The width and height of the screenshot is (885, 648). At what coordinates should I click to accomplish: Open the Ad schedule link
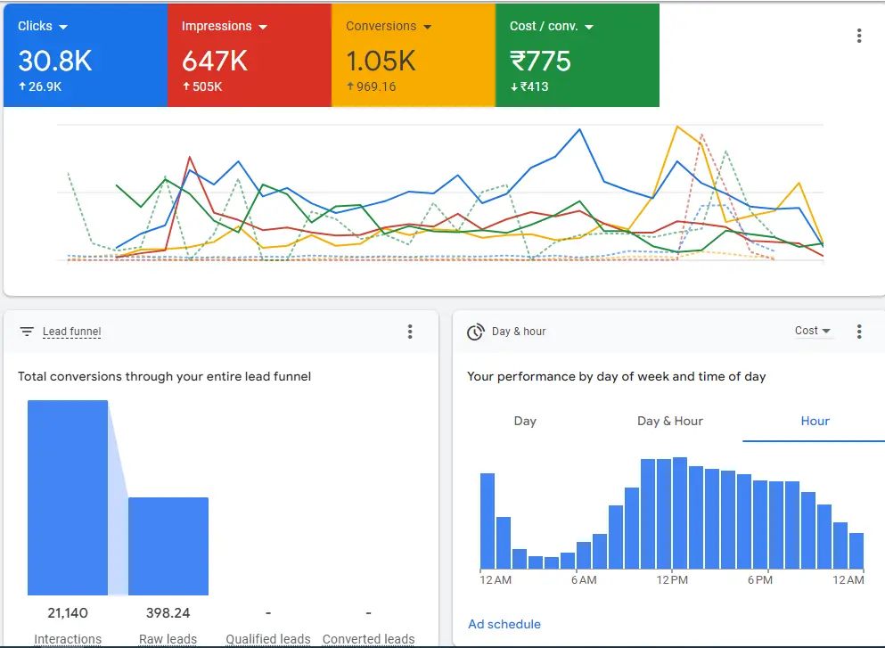(x=504, y=623)
